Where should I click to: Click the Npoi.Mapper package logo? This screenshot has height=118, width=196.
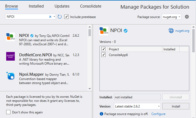click(10, 76)
